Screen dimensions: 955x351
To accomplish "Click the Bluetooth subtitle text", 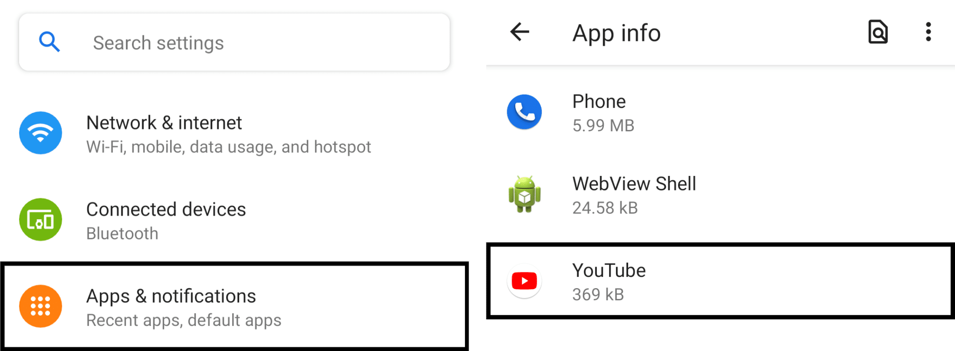I will click(x=122, y=234).
